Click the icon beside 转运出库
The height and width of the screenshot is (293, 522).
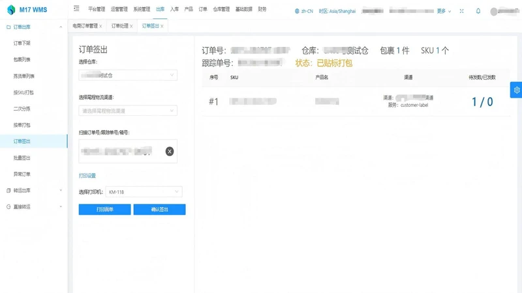tap(8, 190)
